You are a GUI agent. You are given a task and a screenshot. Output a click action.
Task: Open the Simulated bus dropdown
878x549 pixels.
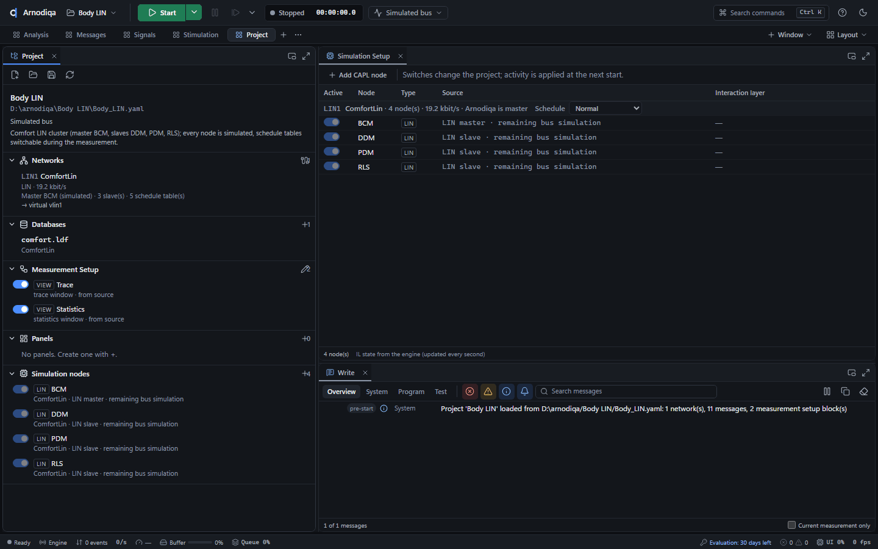[408, 13]
